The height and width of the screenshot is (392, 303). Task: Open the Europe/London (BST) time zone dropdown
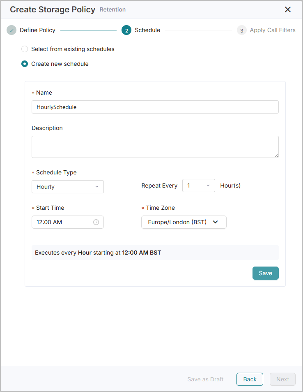coord(184,222)
